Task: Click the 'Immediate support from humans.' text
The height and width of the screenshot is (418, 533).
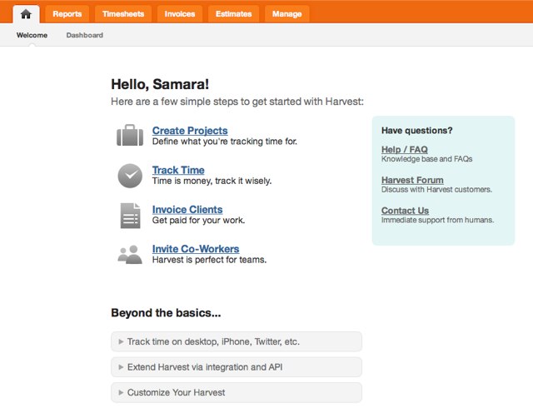Action: (438, 220)
